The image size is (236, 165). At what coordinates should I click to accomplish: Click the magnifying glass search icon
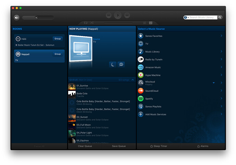pos(220,17)
